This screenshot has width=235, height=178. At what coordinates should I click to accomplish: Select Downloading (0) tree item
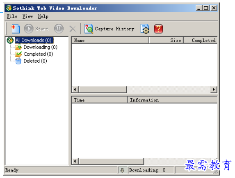click(41, 47)
